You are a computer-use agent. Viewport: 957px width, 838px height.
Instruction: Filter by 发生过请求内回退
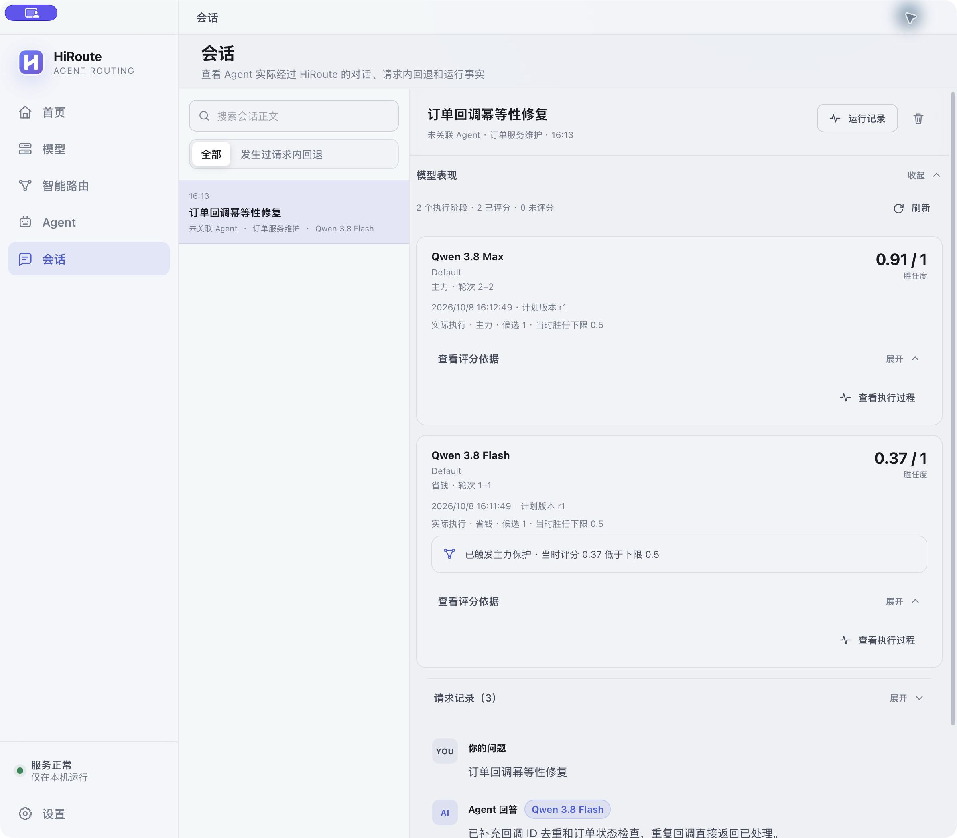pos(282,154)
